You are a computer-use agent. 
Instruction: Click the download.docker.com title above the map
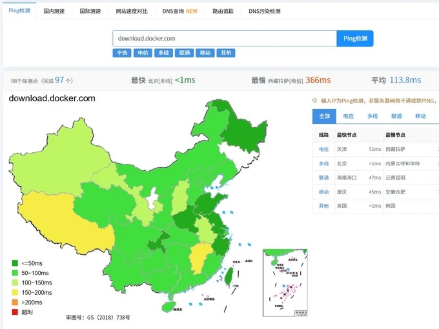52,99
